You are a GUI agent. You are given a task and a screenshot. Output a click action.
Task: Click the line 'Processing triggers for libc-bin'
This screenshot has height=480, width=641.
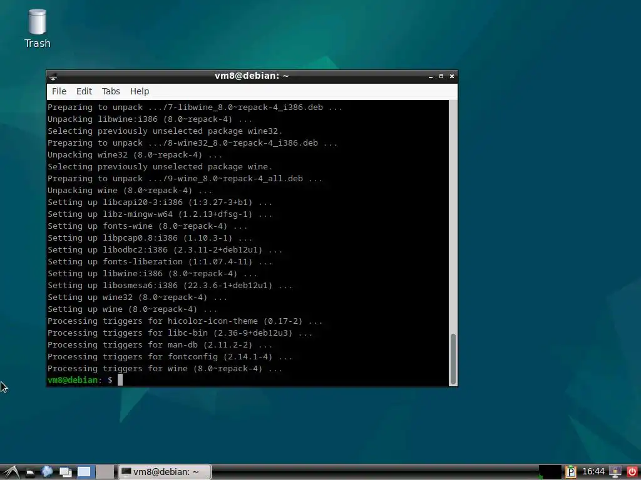[x=180, y=333]
